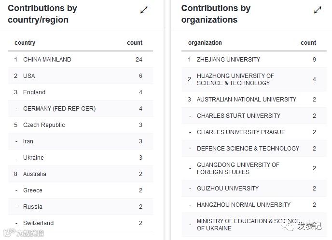332x240 pixels.
Task: Select HUAZHONG UNIVERSITY OF SCIENCE & TECHNOLOGY
Action: point(235,79)
